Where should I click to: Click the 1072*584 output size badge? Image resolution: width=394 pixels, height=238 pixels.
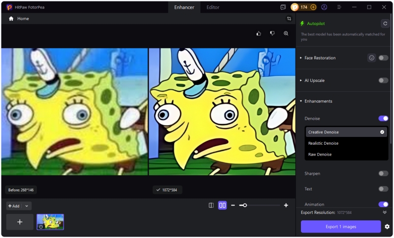[167, 190]
